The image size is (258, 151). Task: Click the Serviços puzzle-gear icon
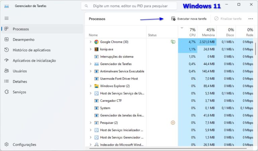point(7,92)
